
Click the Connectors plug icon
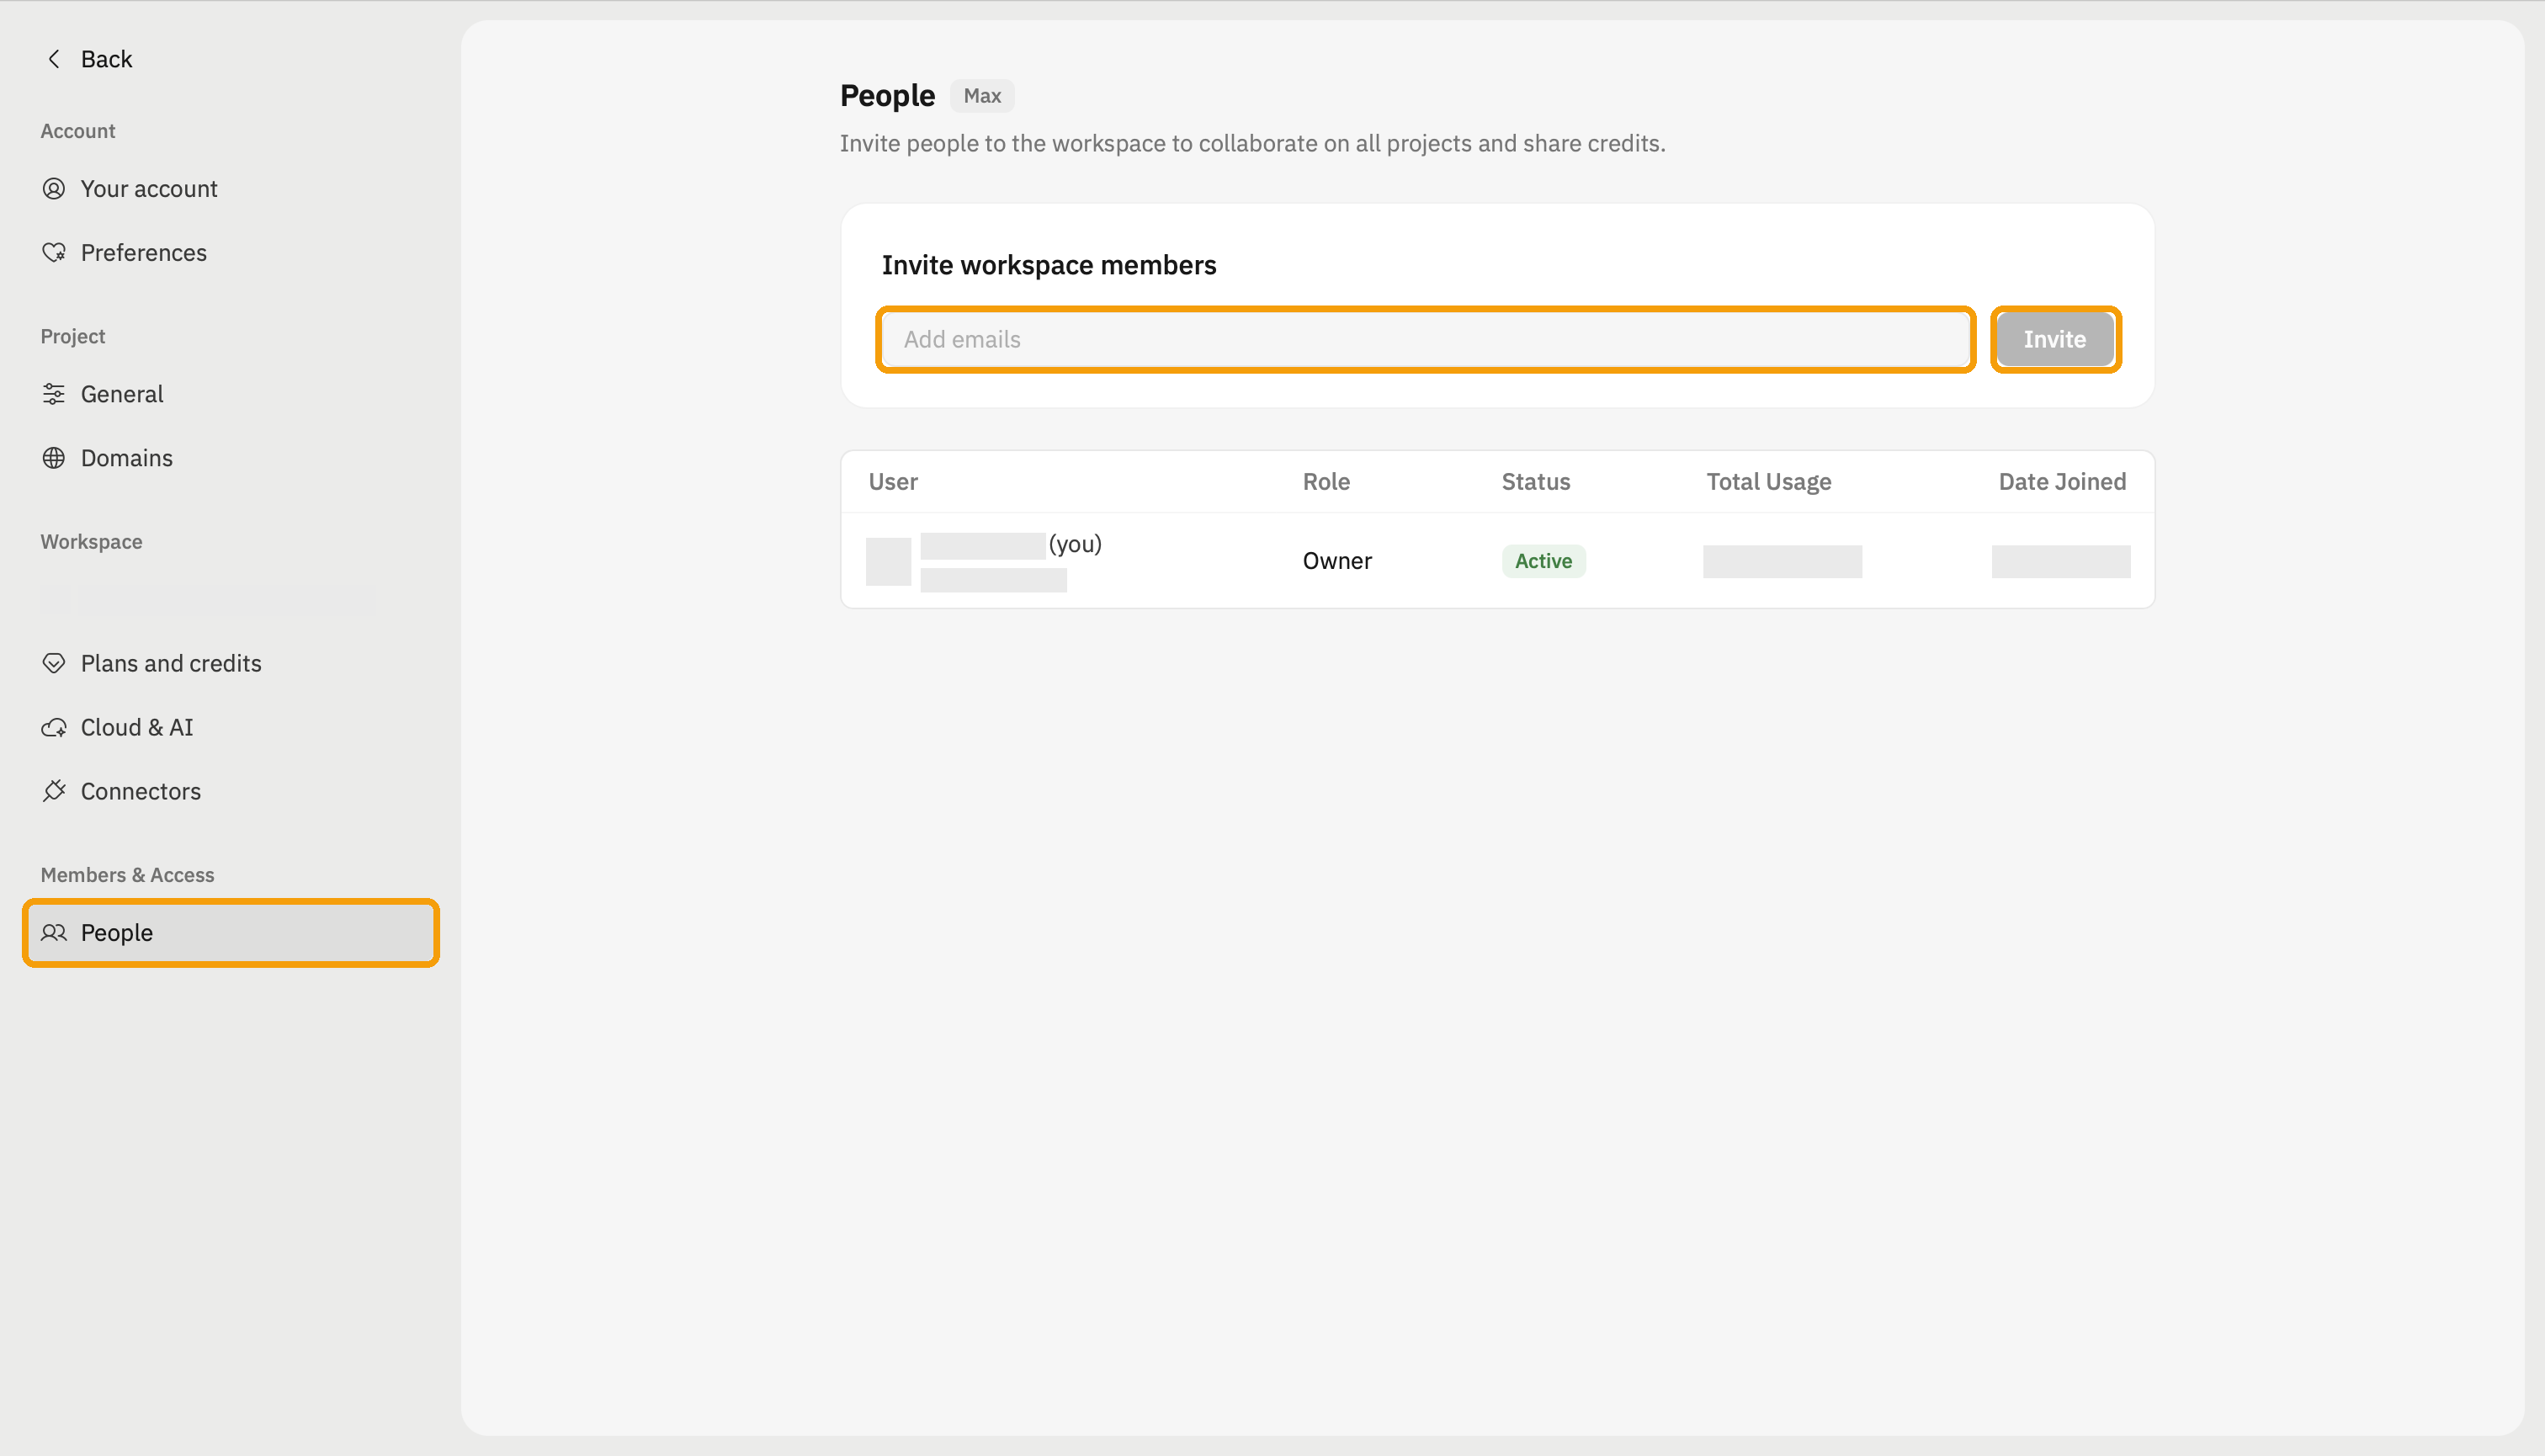54,791
